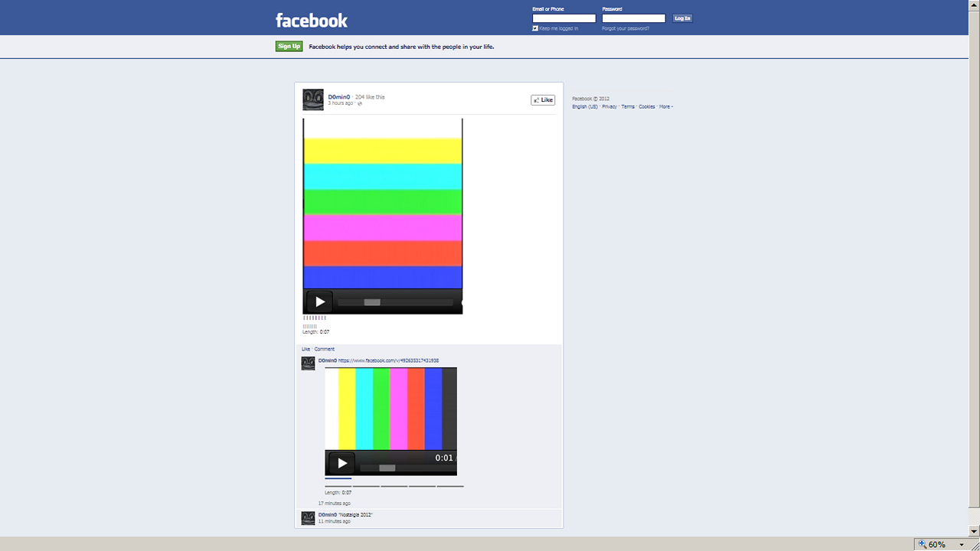Click the Facebook logo in the header
This screenshot has height=551, width=980.
coord(311,20)
